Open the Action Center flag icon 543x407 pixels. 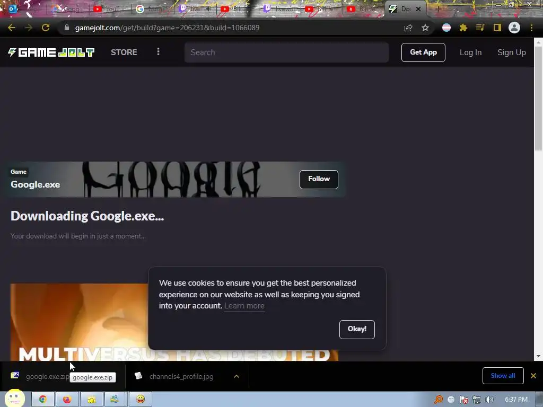[463, 400]
